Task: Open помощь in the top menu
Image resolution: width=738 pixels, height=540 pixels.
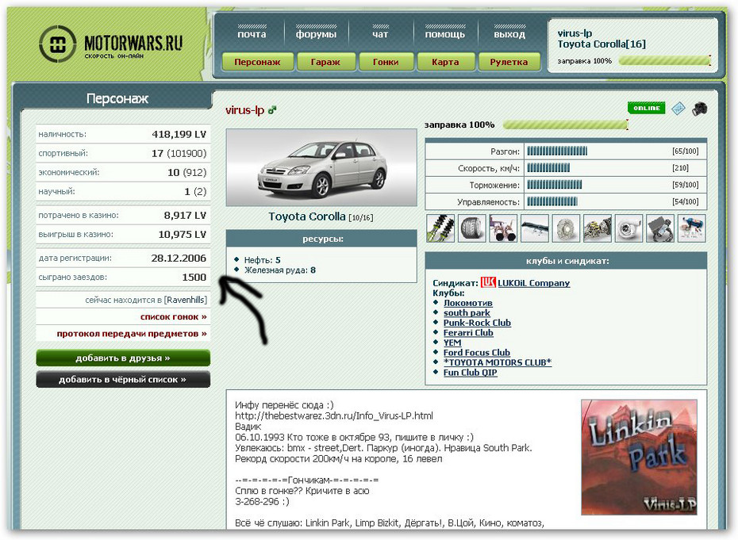Action: tap(444, 34)
